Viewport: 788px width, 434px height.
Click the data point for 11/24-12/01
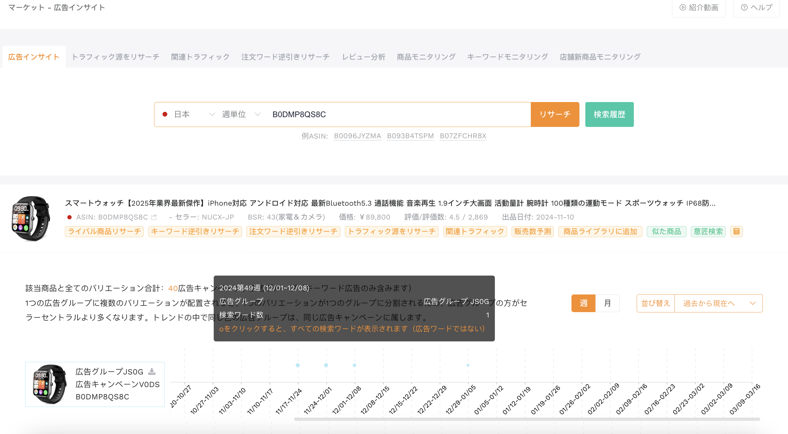[326, 365]
